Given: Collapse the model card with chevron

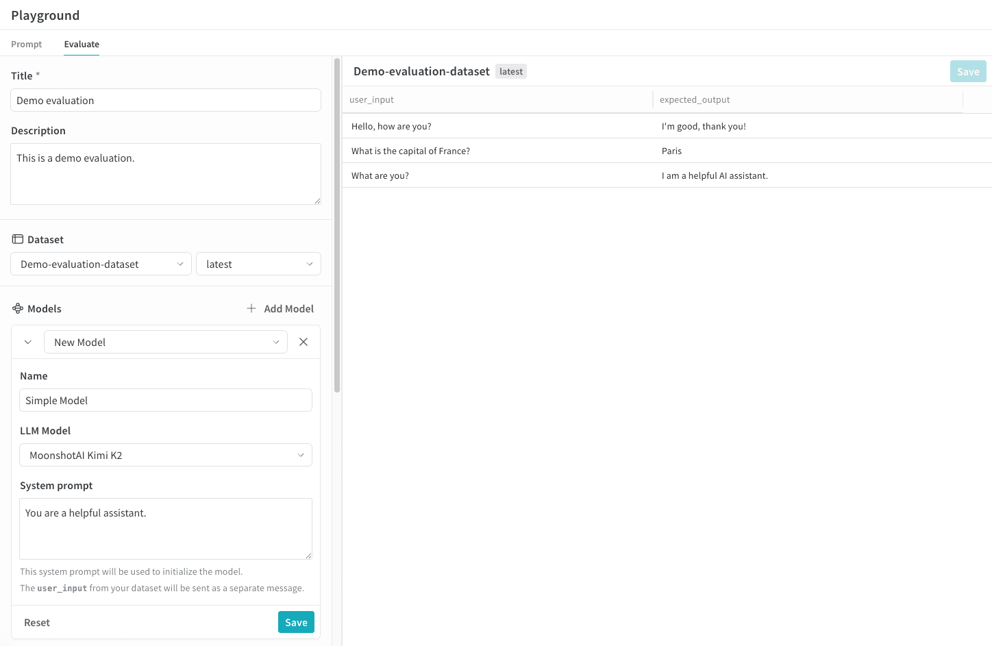Looking at the screenshot, I should (x=28, y=342).
